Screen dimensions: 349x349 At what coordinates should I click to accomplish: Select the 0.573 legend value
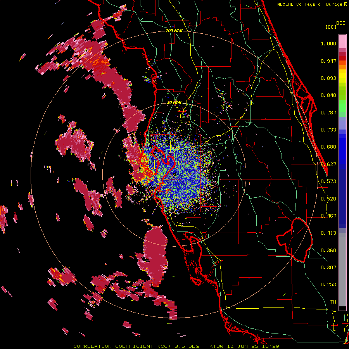tap(328, 181)
